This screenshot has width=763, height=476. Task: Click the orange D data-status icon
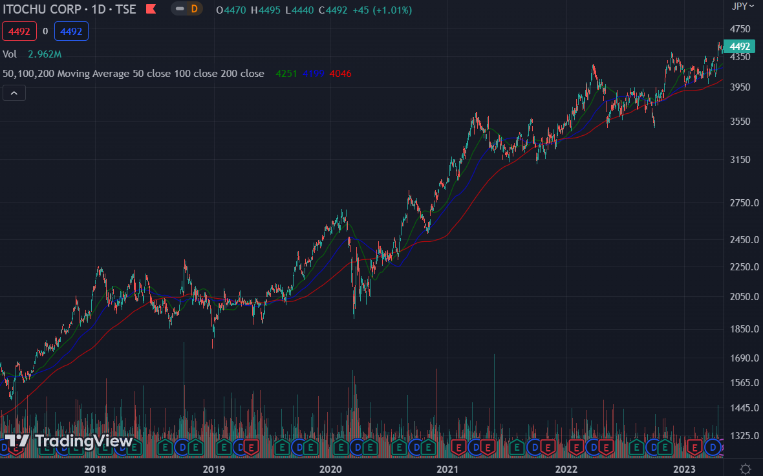click(194, 9)
